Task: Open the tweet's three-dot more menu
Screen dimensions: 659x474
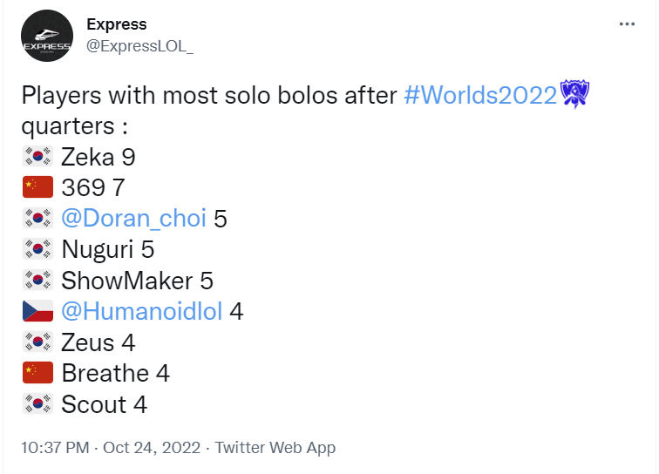Action: point(627,24)
